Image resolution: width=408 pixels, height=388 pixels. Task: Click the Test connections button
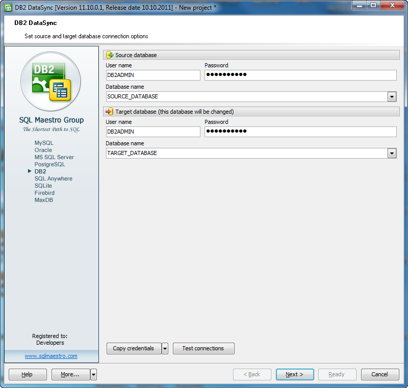[203, 348]
